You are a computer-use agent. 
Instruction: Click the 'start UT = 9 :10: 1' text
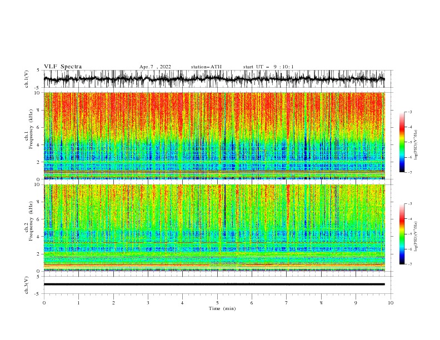click(x=268, y=67)
